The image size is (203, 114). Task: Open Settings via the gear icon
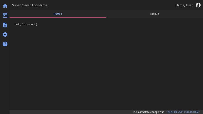coord(5,34)
